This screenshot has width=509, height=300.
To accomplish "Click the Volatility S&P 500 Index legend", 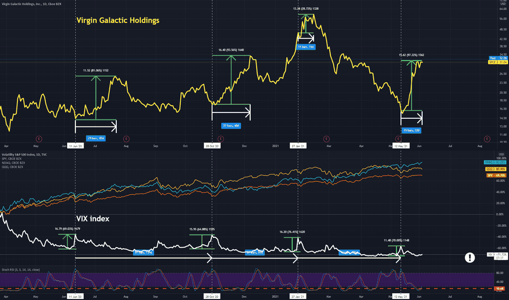I will 25,154.
